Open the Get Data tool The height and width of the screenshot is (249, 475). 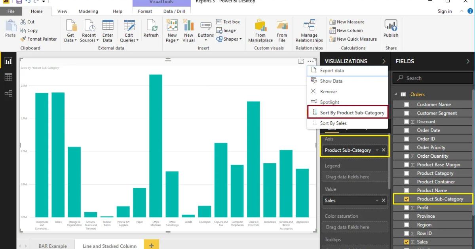70,30
